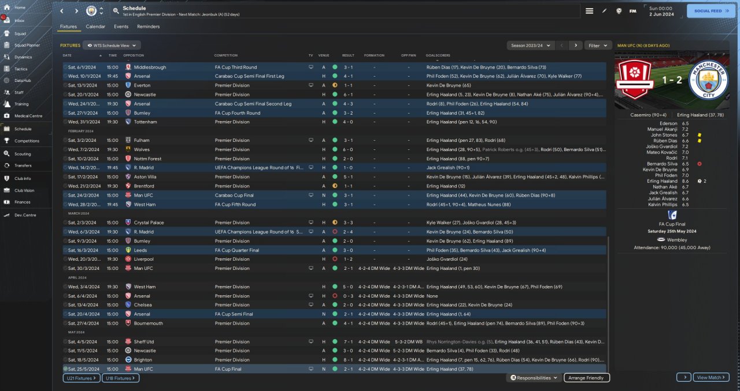Go to the Scouting screen icon
Viewport: 740px width, 391px height.
(6, 154)
